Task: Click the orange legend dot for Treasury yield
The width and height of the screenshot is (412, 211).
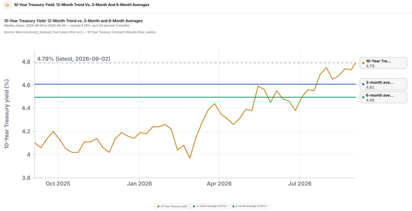Action: click(158, 206)
